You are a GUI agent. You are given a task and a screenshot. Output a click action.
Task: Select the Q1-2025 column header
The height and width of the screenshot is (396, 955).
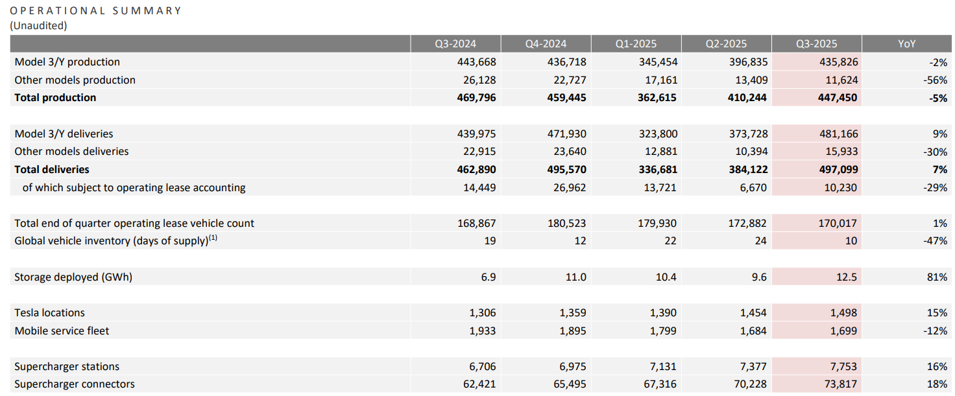[636, 44]
